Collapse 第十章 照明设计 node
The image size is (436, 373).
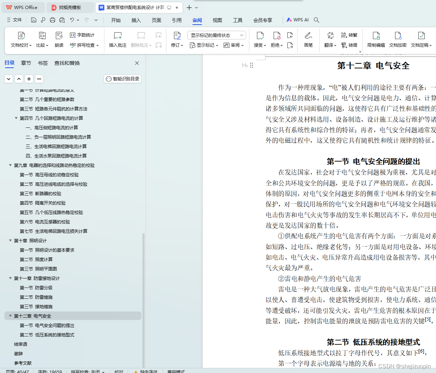click(11, 240)
